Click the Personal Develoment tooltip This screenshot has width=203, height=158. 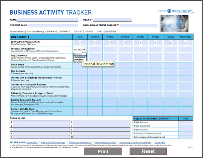click(98, 64)
